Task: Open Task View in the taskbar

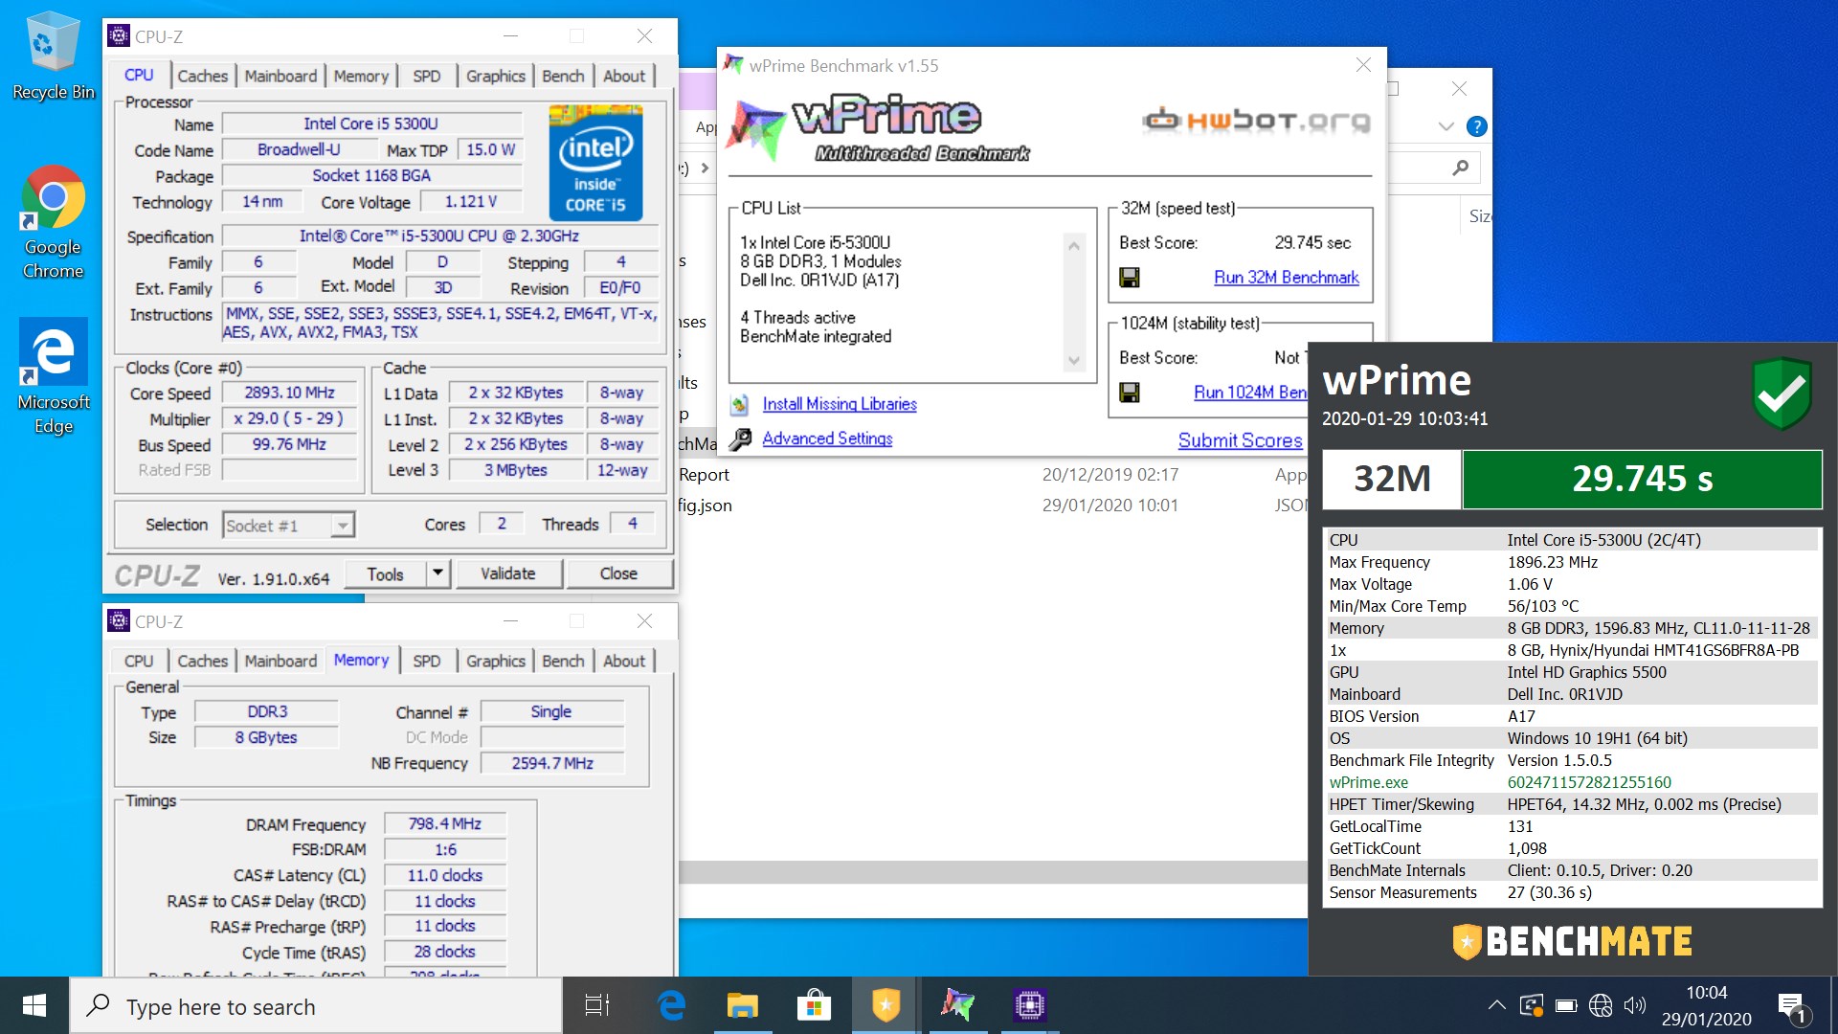Action: point(597,1005)
